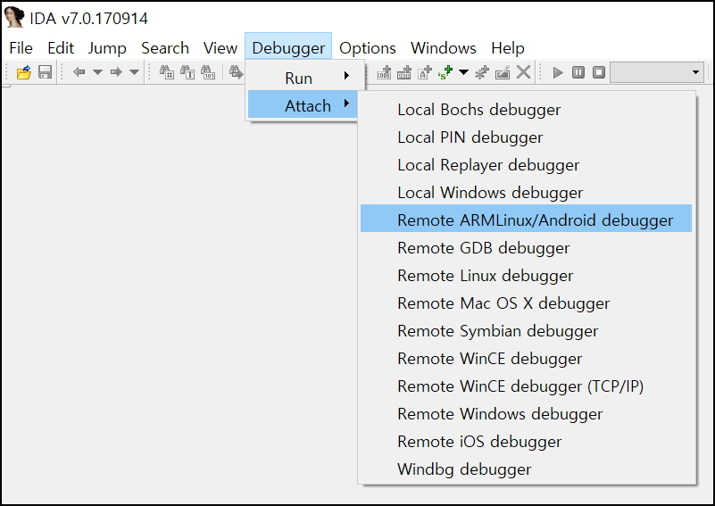Image resolution: width=715 pixels, height=506 pixels.
Task: Click the Debugger menu
Action: point(288,48)
